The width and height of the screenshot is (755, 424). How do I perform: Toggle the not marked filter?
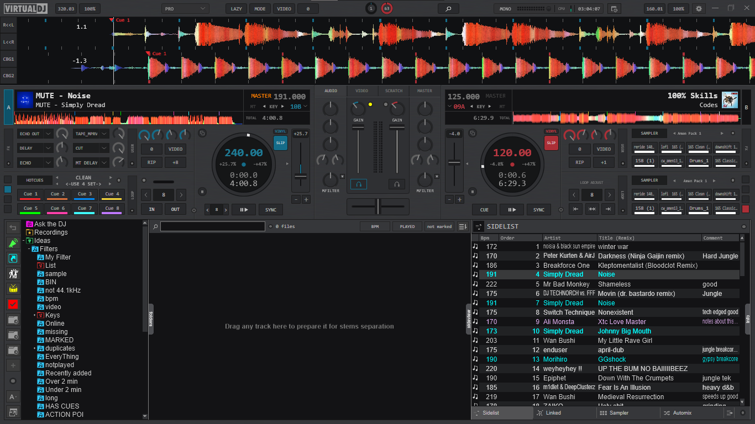pyautogui.click(x=439, y=226)
